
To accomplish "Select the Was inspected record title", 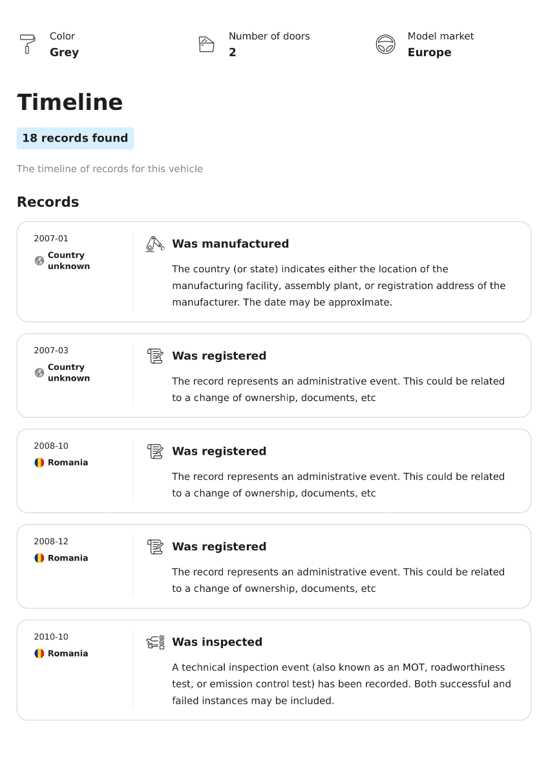I will coord(217,642).
